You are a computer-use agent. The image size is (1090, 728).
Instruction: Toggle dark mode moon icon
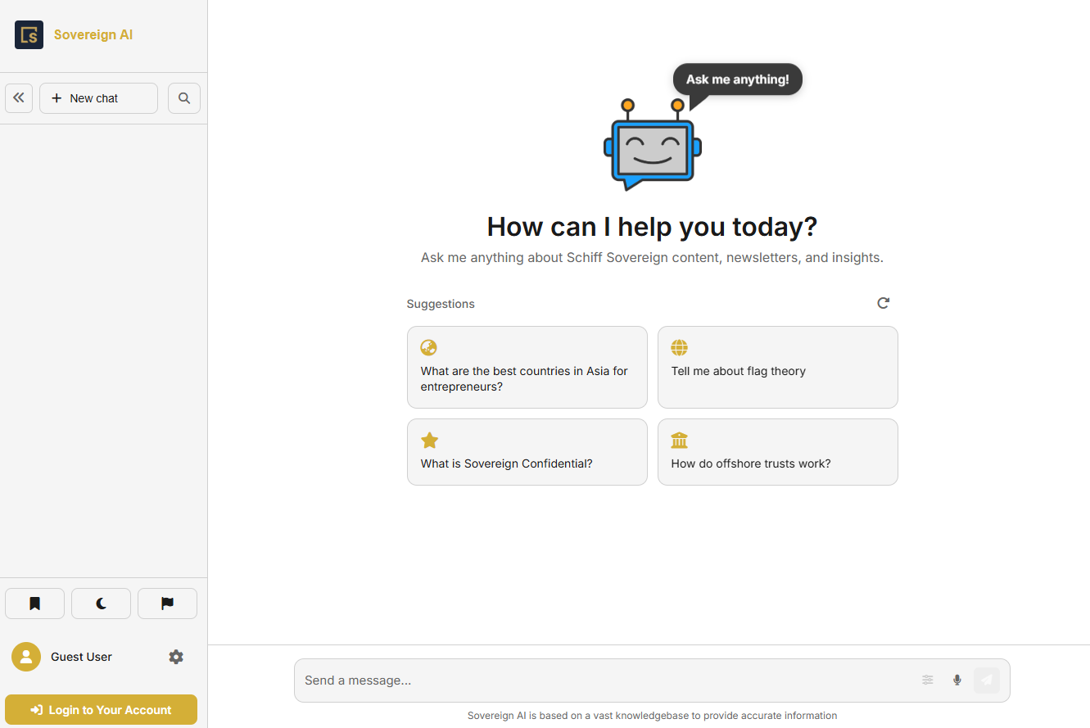pyautogui.click(x=101, y=604)
